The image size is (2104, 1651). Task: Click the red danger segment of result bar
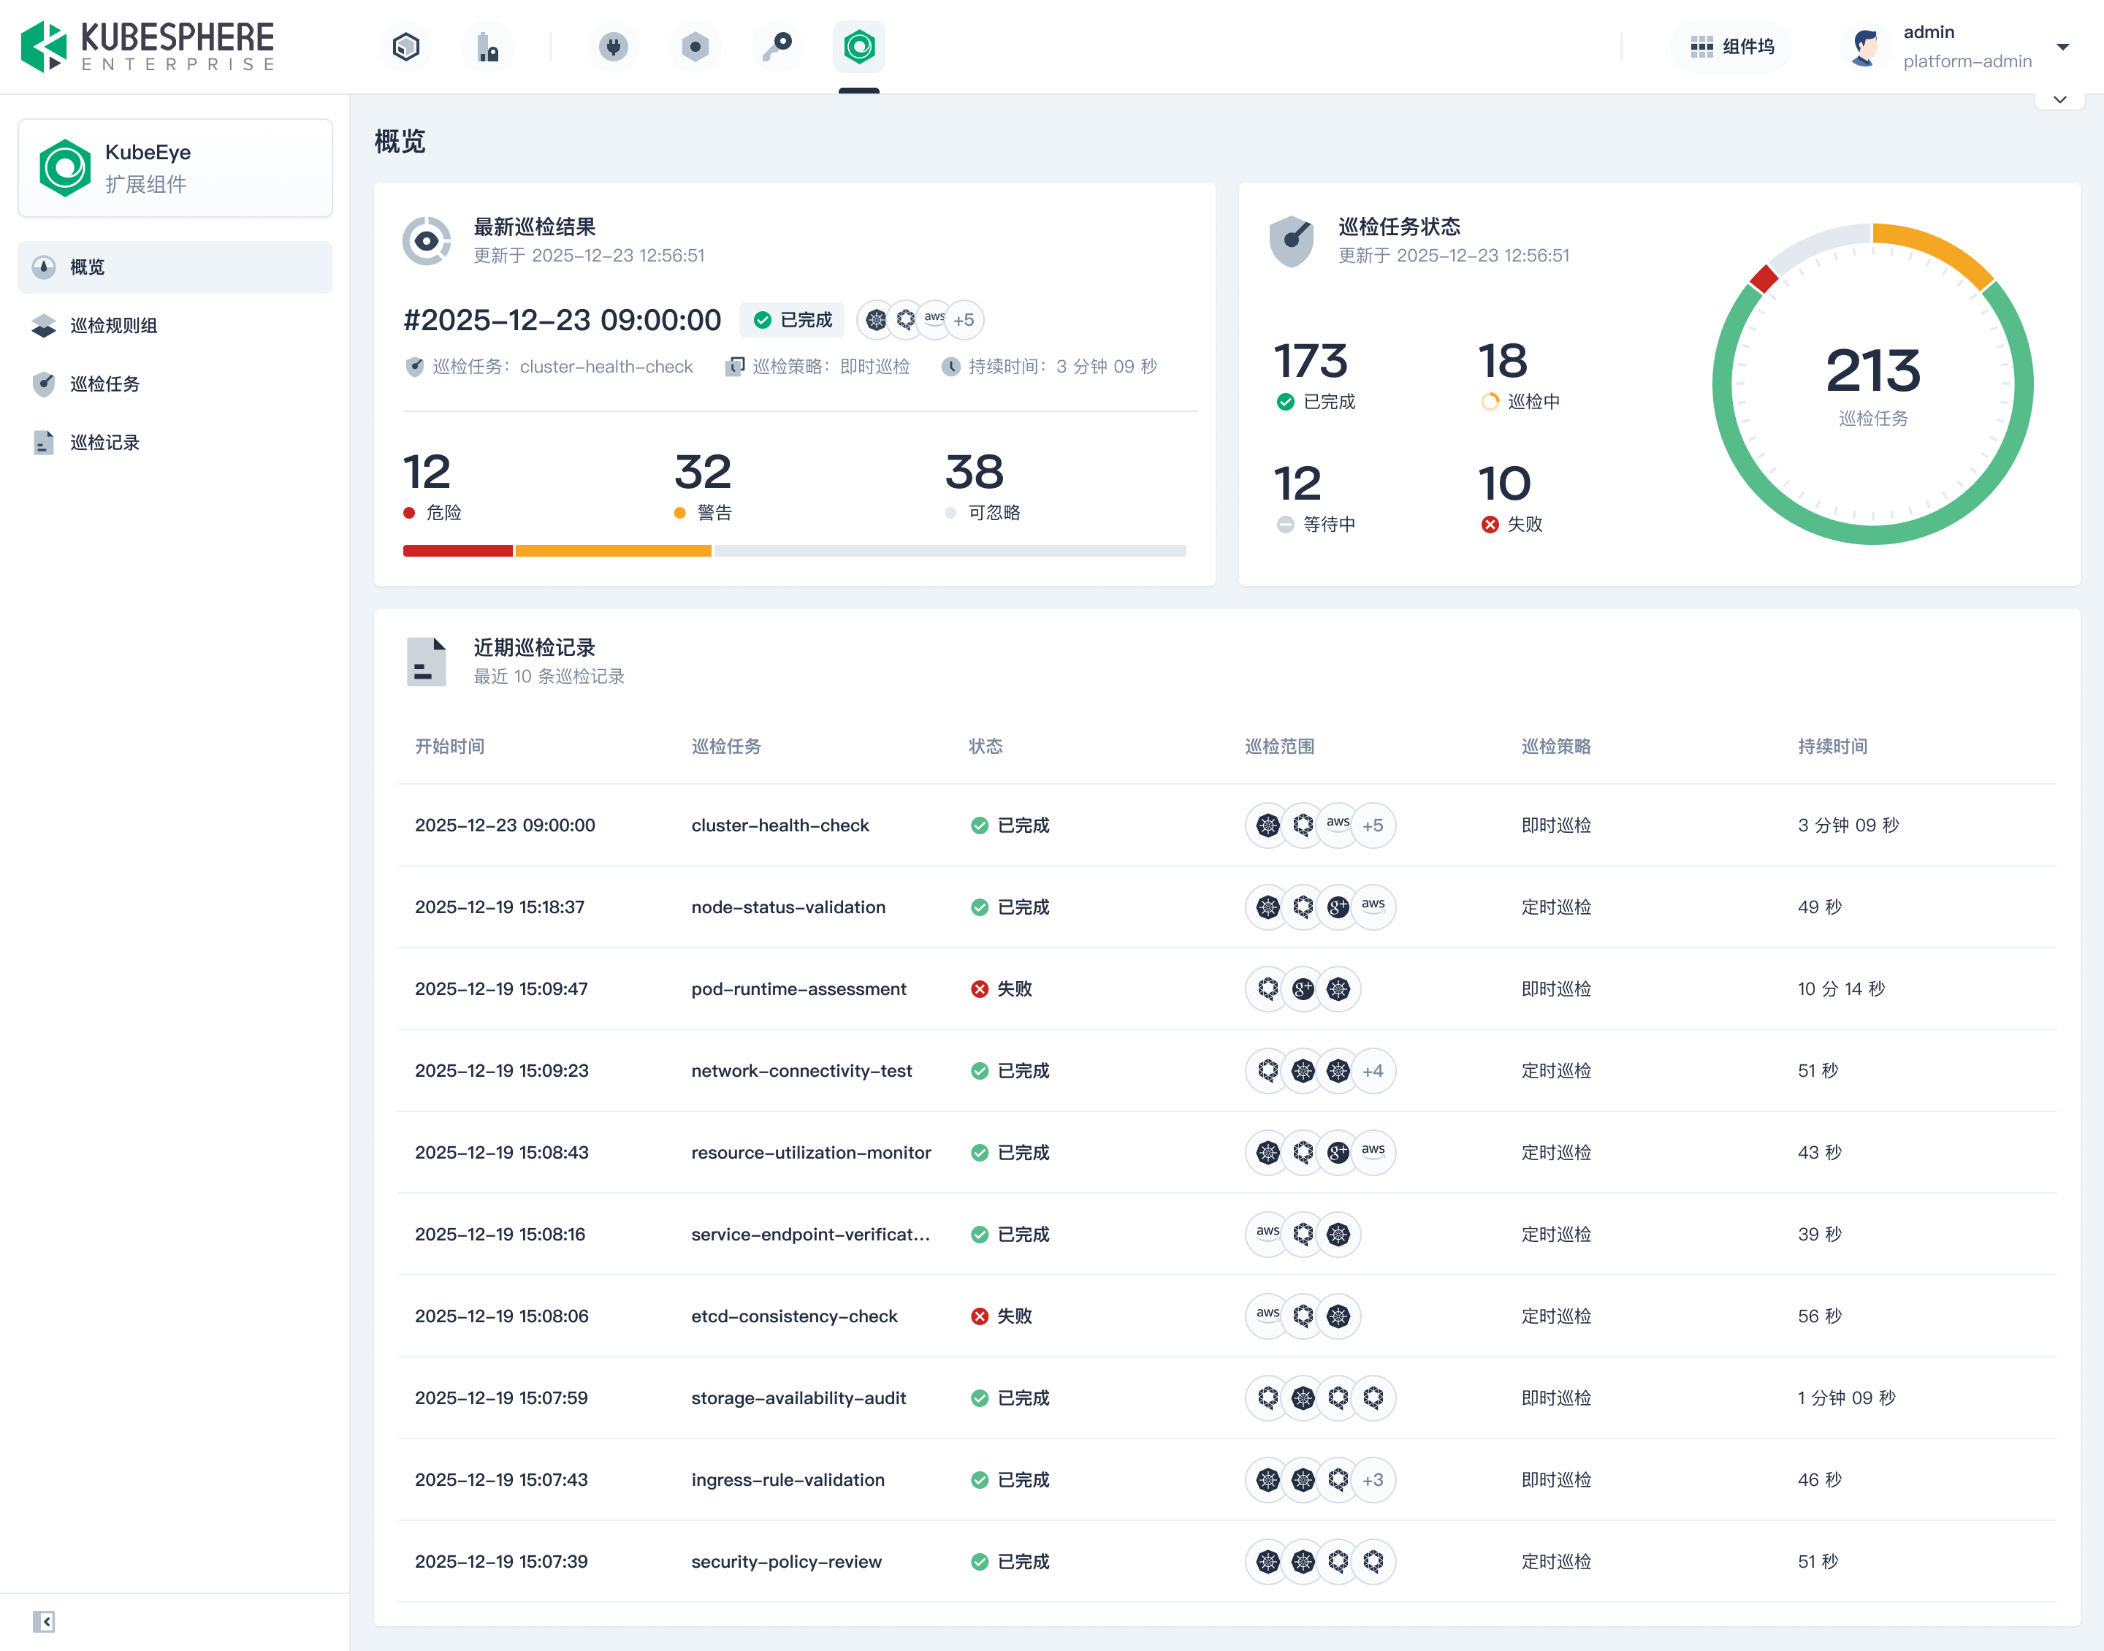(x=457, y=551)
